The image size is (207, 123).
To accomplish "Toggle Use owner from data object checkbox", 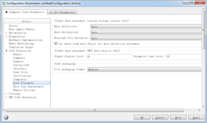I will coord(56,44).
